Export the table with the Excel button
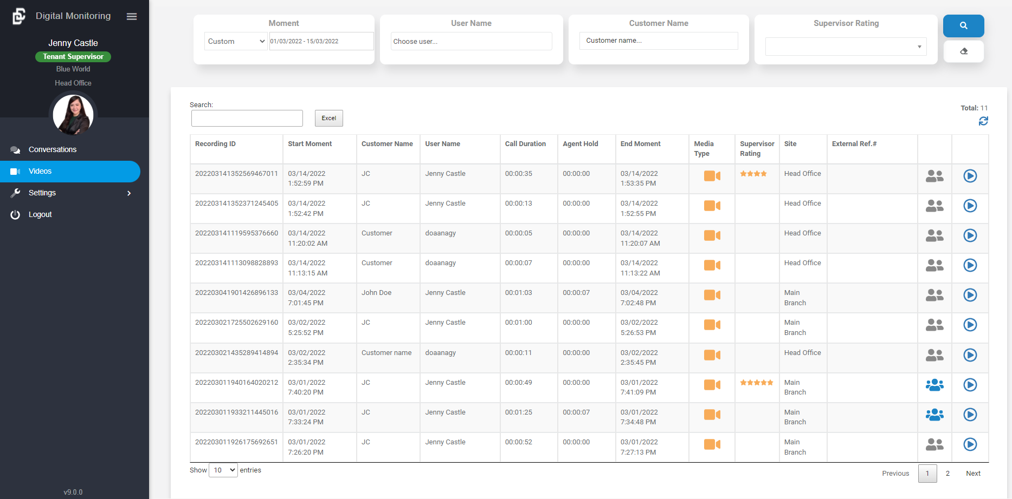 coord(328,118)
